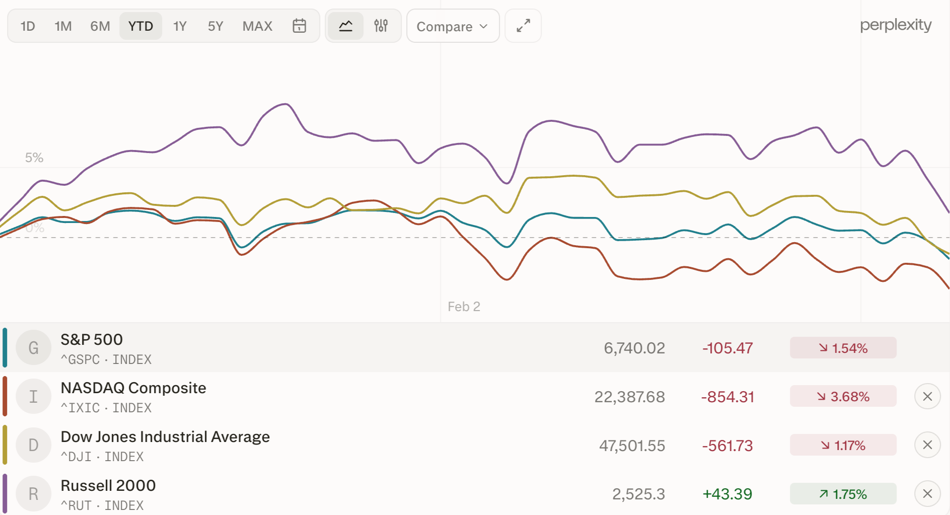Switch to line chart view
The width and height of the screenshot is (950, 515).
pyautogui.click(x=345, y=26)
